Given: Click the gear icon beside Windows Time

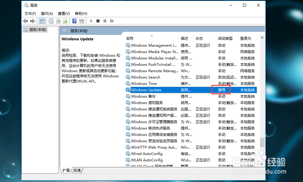Looking at the screenshot, I should click(x=128, y=83).
